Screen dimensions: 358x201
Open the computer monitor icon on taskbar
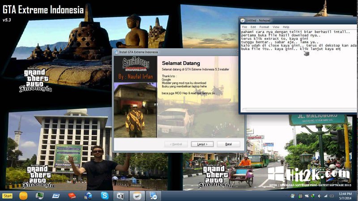[39, 196]
